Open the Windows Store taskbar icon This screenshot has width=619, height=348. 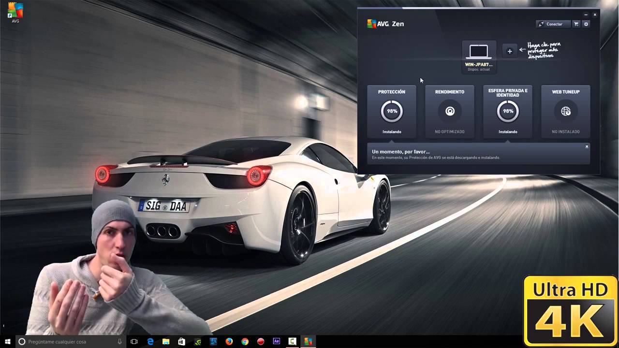pos(182,341)
